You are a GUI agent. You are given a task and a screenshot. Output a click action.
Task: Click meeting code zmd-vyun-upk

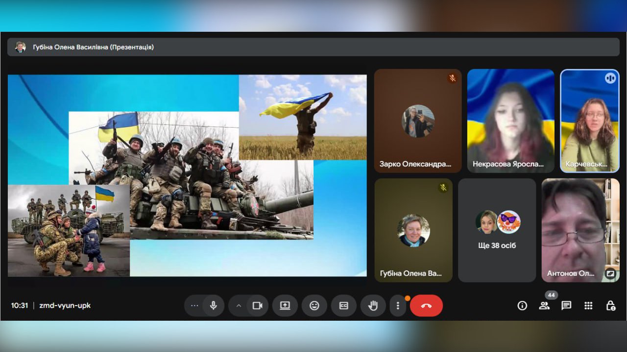65,306
